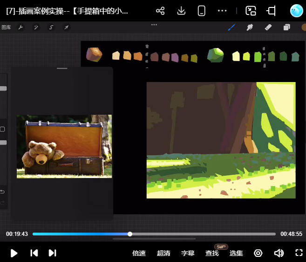Select the Procreate smudge tool
306x262 pixels.
tap(250, 27)
